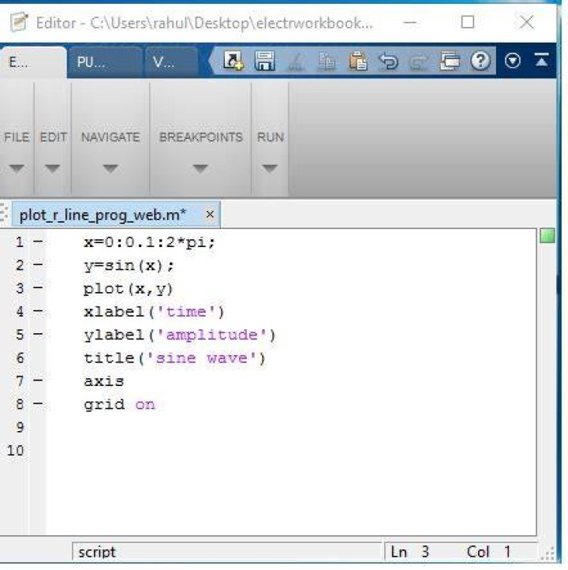Toggle breakpoint dash on line 7
This screenshot has width=568, height=570.
tap(38, 381)
